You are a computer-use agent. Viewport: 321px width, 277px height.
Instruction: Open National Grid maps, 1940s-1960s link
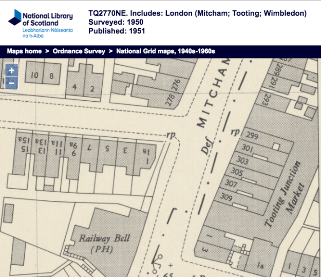pyautogui.click(x=165, y=51)
